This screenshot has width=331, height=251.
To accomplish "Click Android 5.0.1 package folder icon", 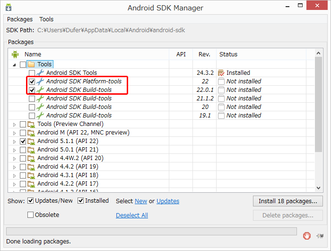I will [x=31, y=150].
